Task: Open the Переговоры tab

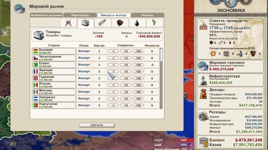Action: click(x=80, y=15)
